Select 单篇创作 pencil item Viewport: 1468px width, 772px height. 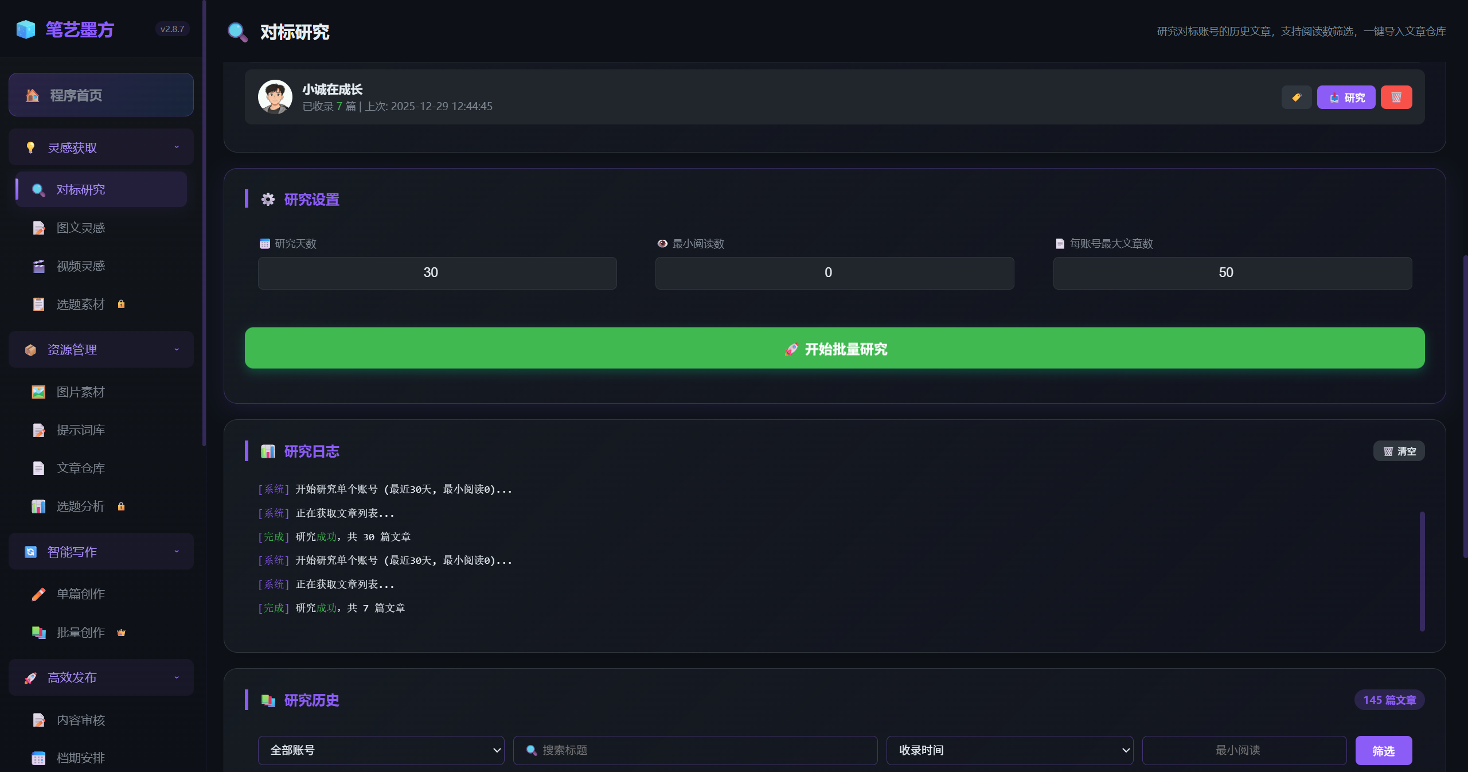click(80, 594)
